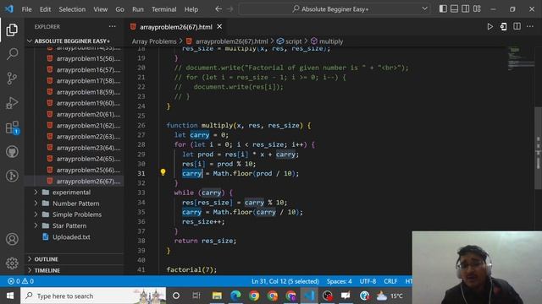This screenshot has height=304, width=542.
Task: Open the Explorer view in activity bar
Action: click(12, 30)
